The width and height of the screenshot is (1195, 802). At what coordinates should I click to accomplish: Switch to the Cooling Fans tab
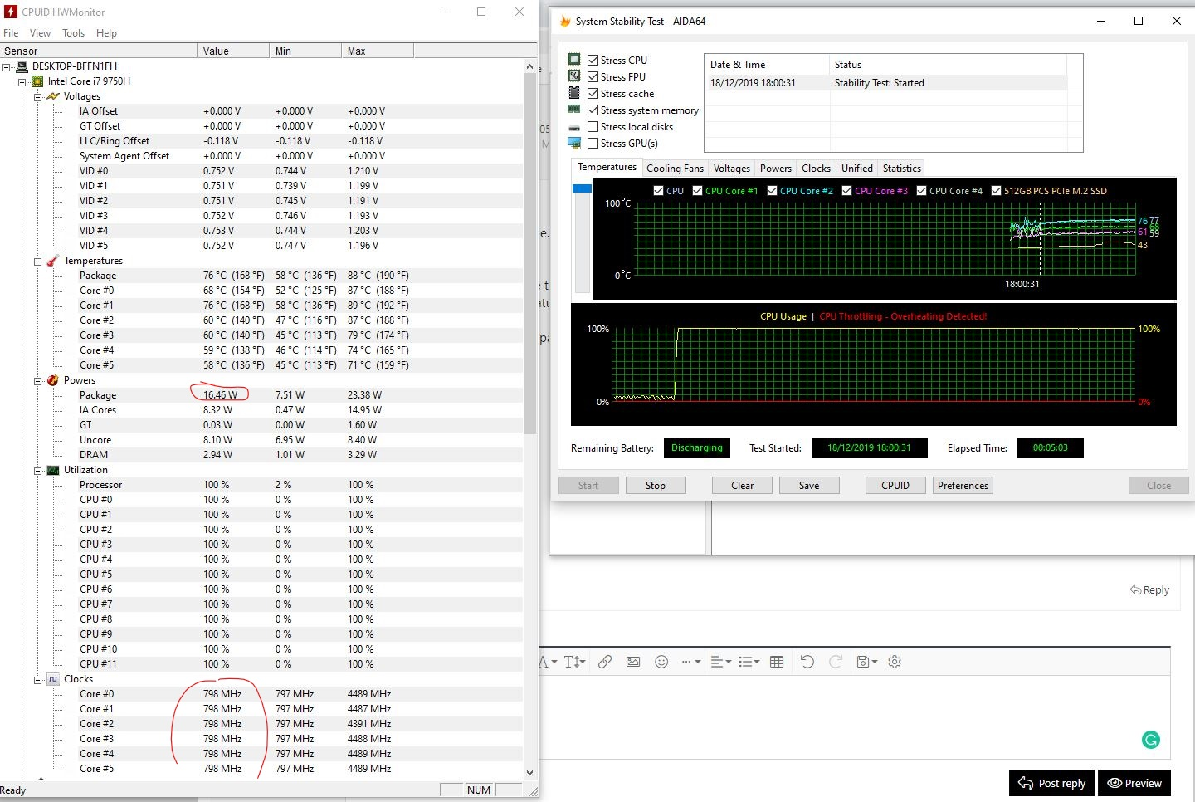pos(675,169)
